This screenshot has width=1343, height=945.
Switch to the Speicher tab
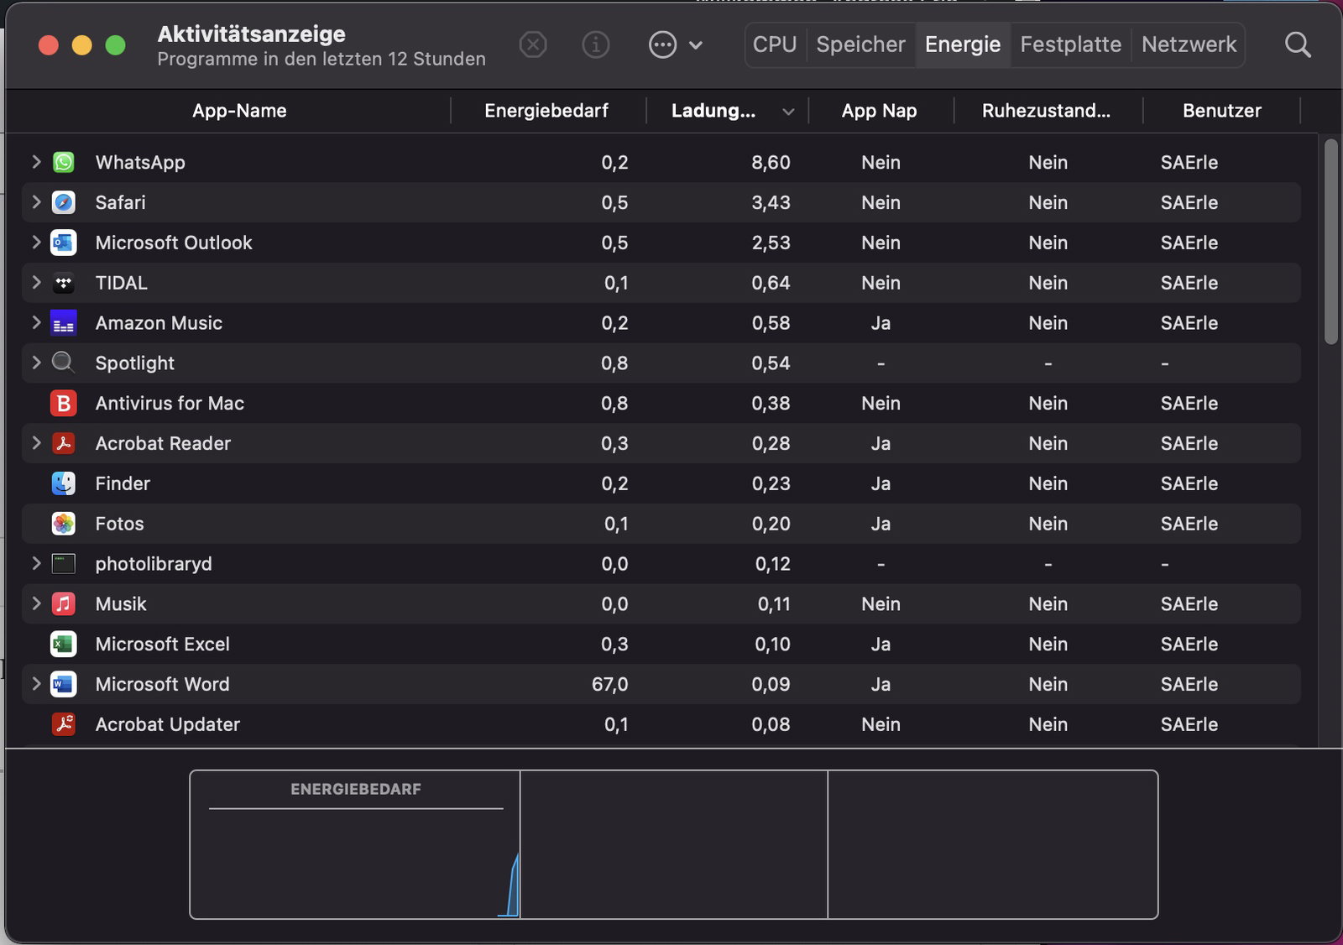(x=860, y=44)
